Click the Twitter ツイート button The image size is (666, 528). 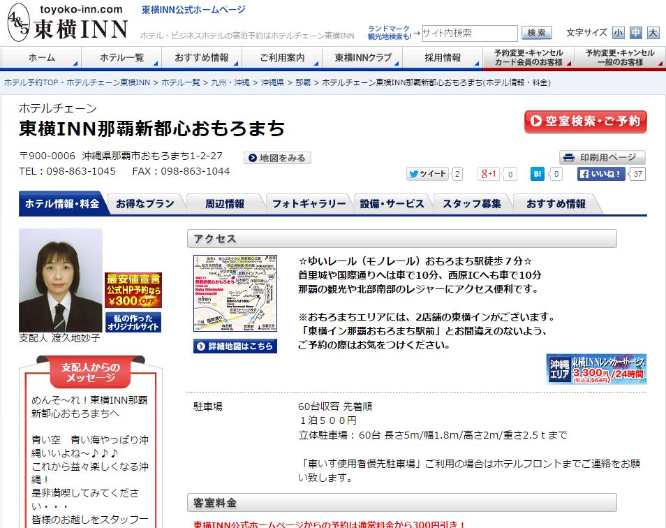427,174
